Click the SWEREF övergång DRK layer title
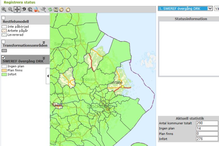219x146 pixels. tap(23, 61)
